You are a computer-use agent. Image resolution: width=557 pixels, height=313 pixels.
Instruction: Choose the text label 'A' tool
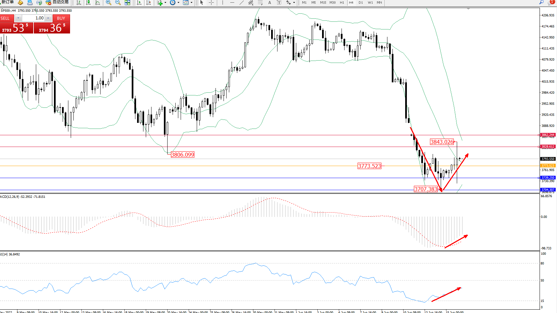269,3
